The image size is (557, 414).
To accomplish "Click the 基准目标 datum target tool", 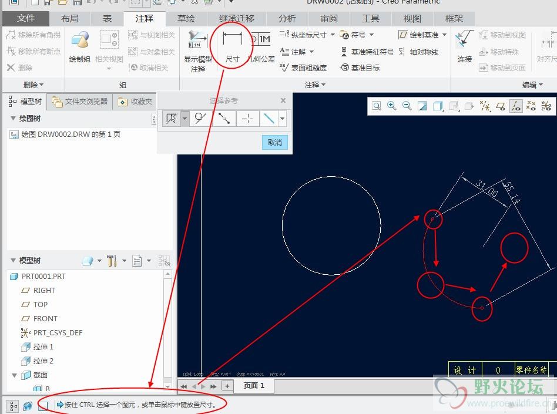I will click(x=360, y=68).
